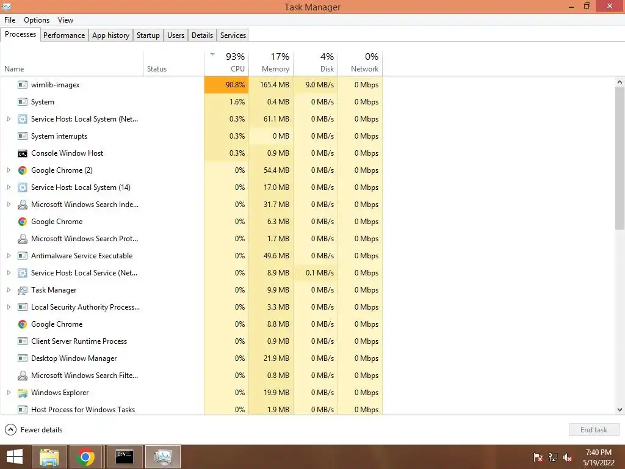Click the Microsoft Windows Search Protocol icon
This screenshot has width=625, height=469.
(x=23, y=239)
